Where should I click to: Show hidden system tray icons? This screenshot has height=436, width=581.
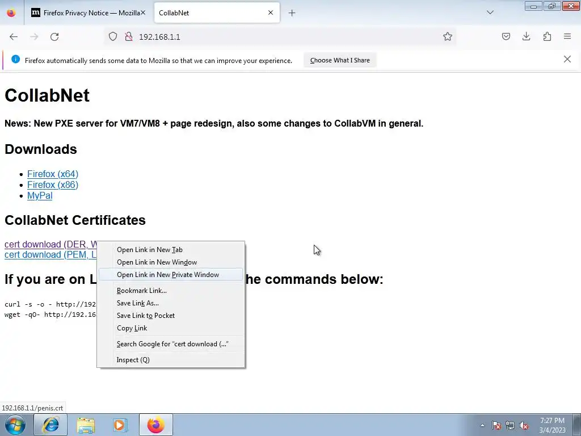coord(482,425)
